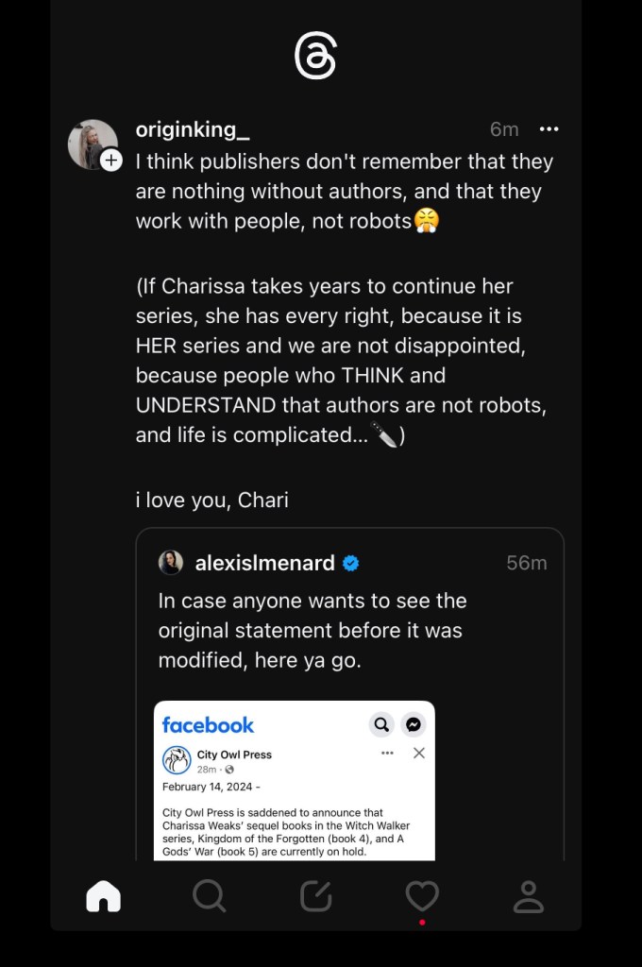642x967 pixels.
Task: Click the search icon inside the Facebook embed
Action: [x=381, y=724]
